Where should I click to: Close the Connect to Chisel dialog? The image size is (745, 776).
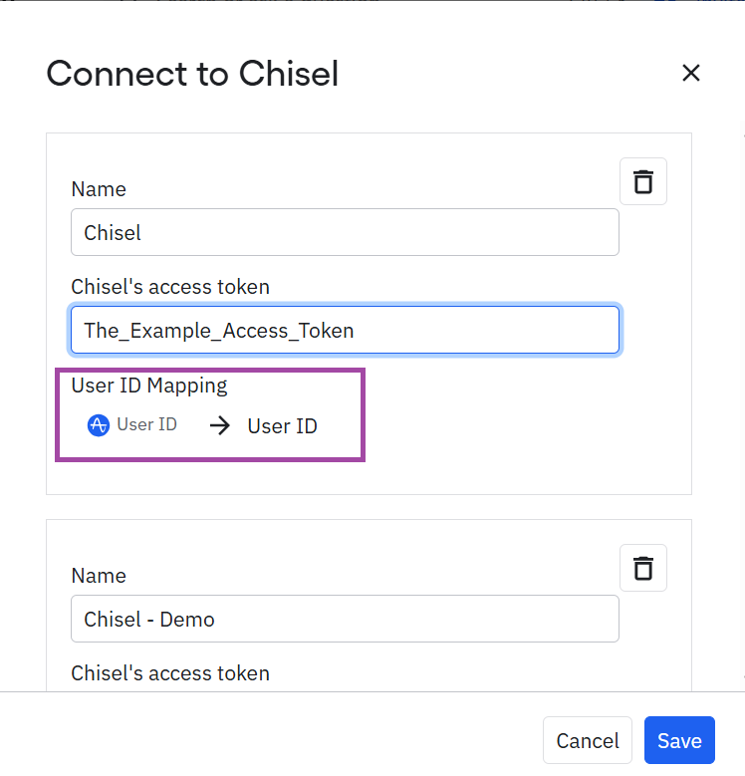(x=690, y=73)
